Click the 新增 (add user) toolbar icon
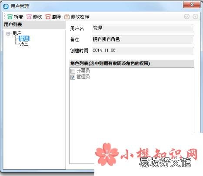Screen dimensions: 203x176 click(10, 17)
